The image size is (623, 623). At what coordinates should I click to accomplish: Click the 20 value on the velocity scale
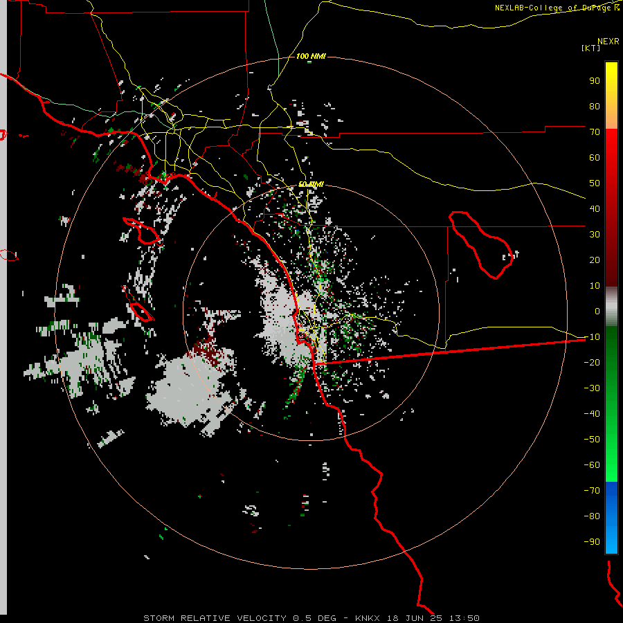point(595,260)
